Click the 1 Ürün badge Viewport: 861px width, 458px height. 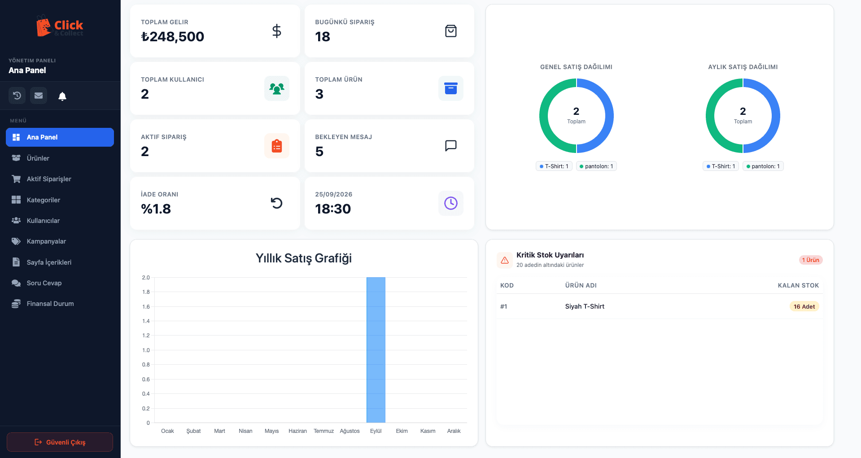[811, 260]
